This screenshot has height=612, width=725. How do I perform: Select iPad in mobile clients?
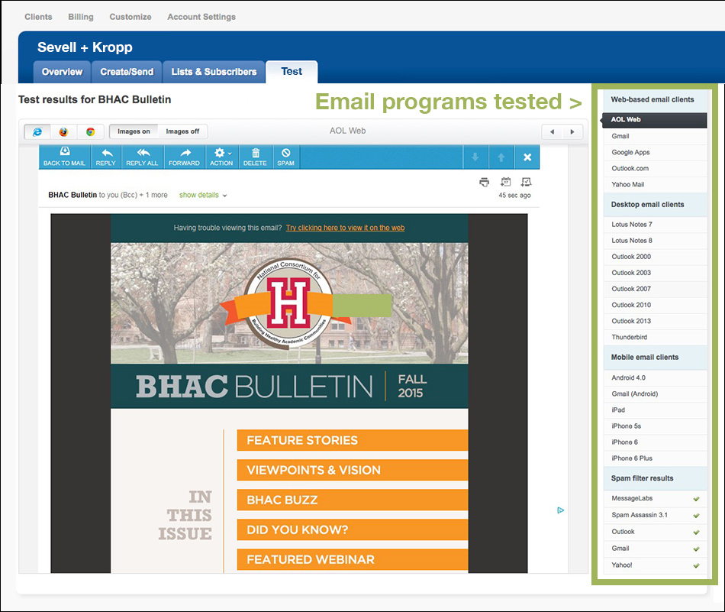(x=656, y=410)
